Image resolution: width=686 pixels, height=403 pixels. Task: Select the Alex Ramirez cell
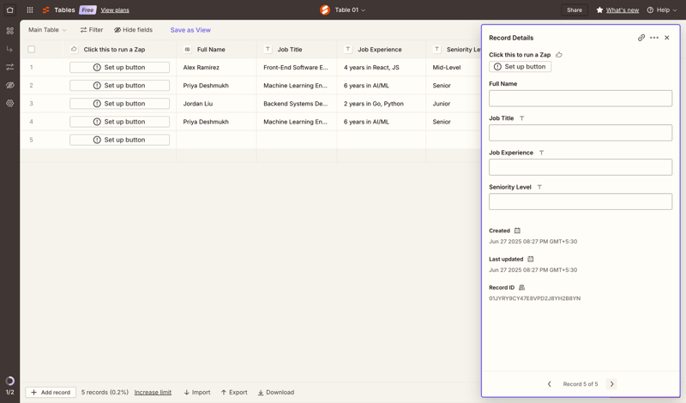(217, 68)
